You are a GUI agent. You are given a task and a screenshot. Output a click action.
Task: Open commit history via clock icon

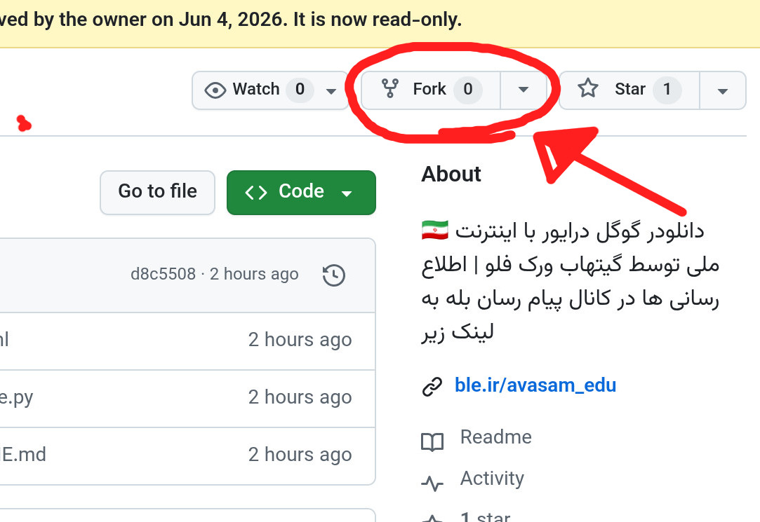pos(334,275)
